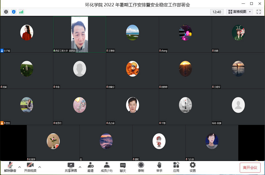The width and height of the screenshot is (265, 175).
Task: Expand audio options arrow beside 解除静音
Action: pyautogui.click(x=20, y=167)
